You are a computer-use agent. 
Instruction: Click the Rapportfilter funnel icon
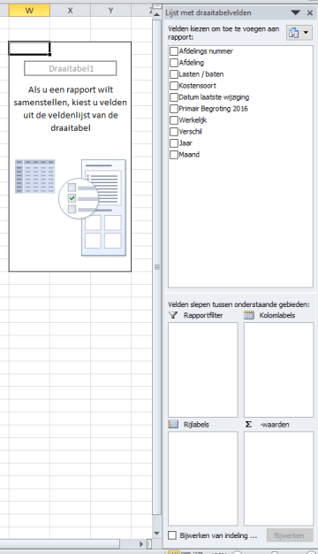point(173,315)
